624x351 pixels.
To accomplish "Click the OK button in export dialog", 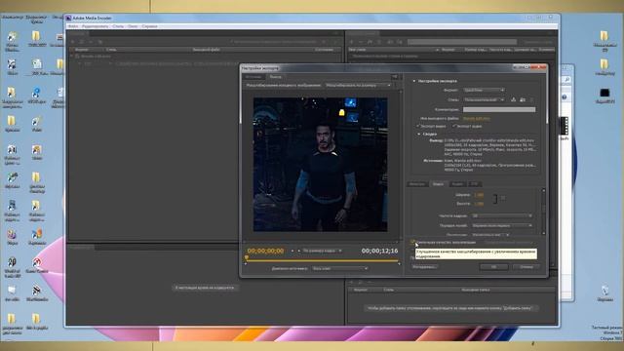I will [x=493, y=267].
